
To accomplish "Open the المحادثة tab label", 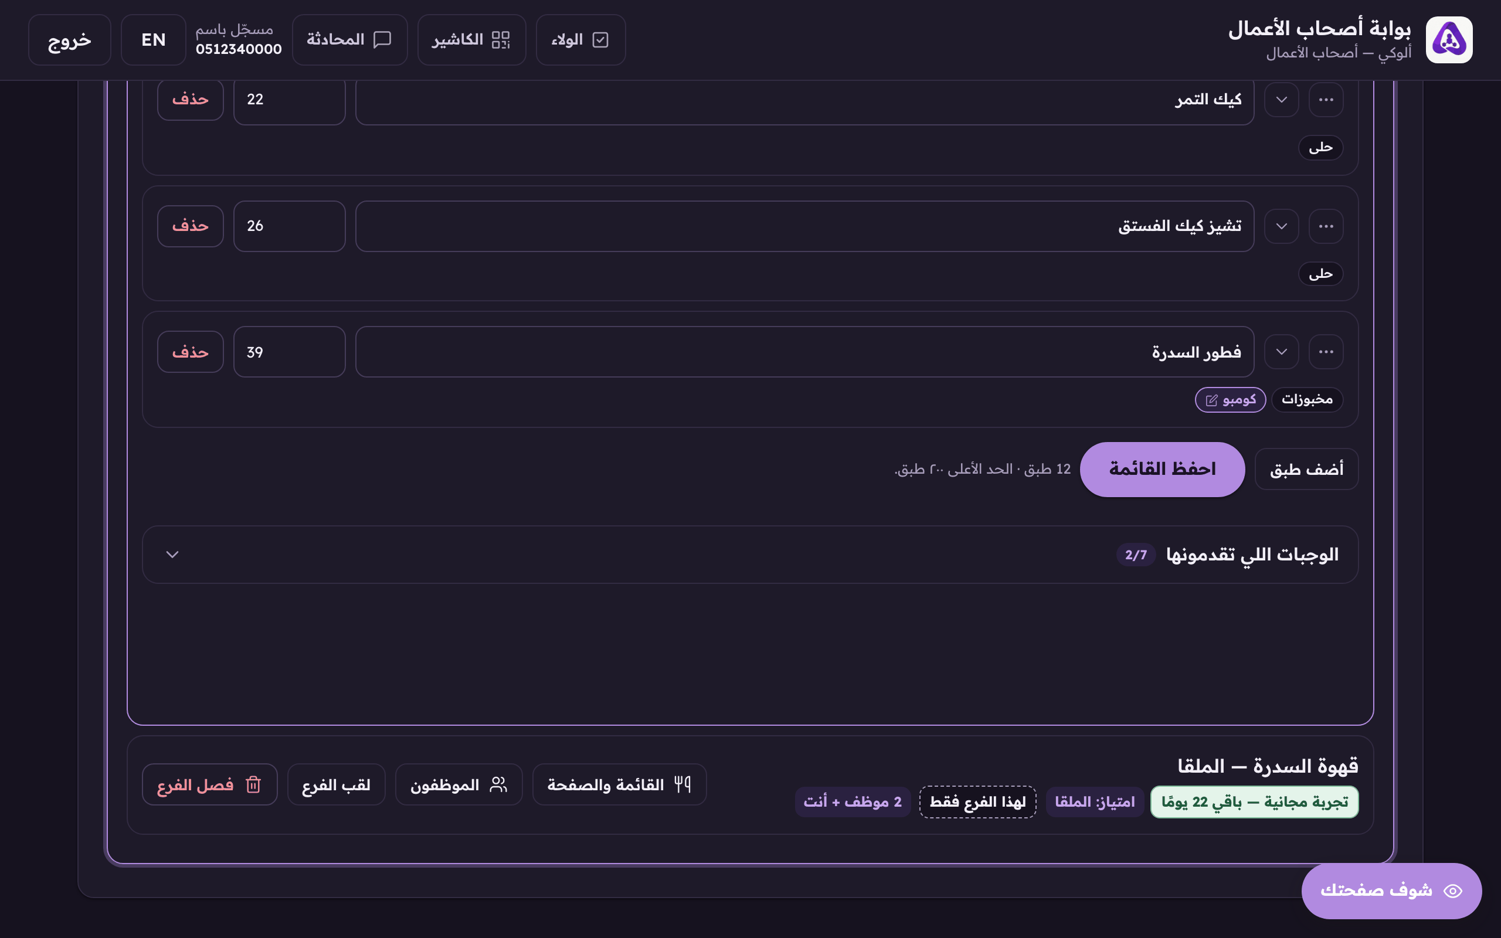I will (x=335, y=40).
